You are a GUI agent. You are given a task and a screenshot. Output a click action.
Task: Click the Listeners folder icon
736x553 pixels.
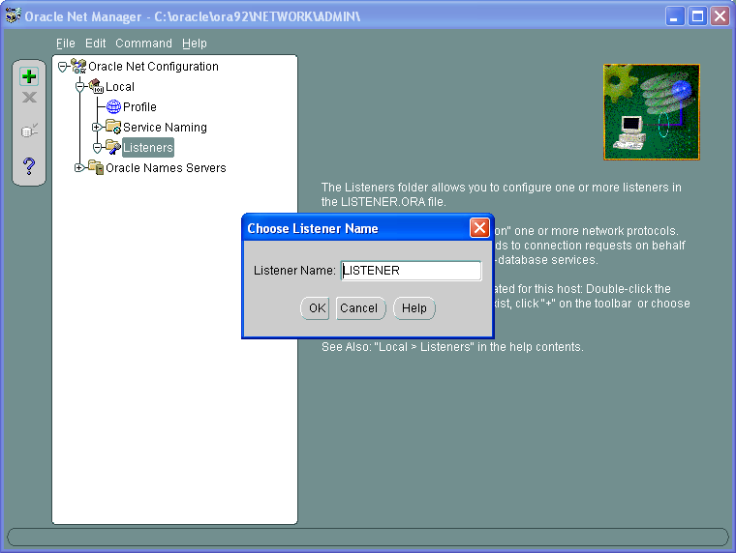pos(113,147)
